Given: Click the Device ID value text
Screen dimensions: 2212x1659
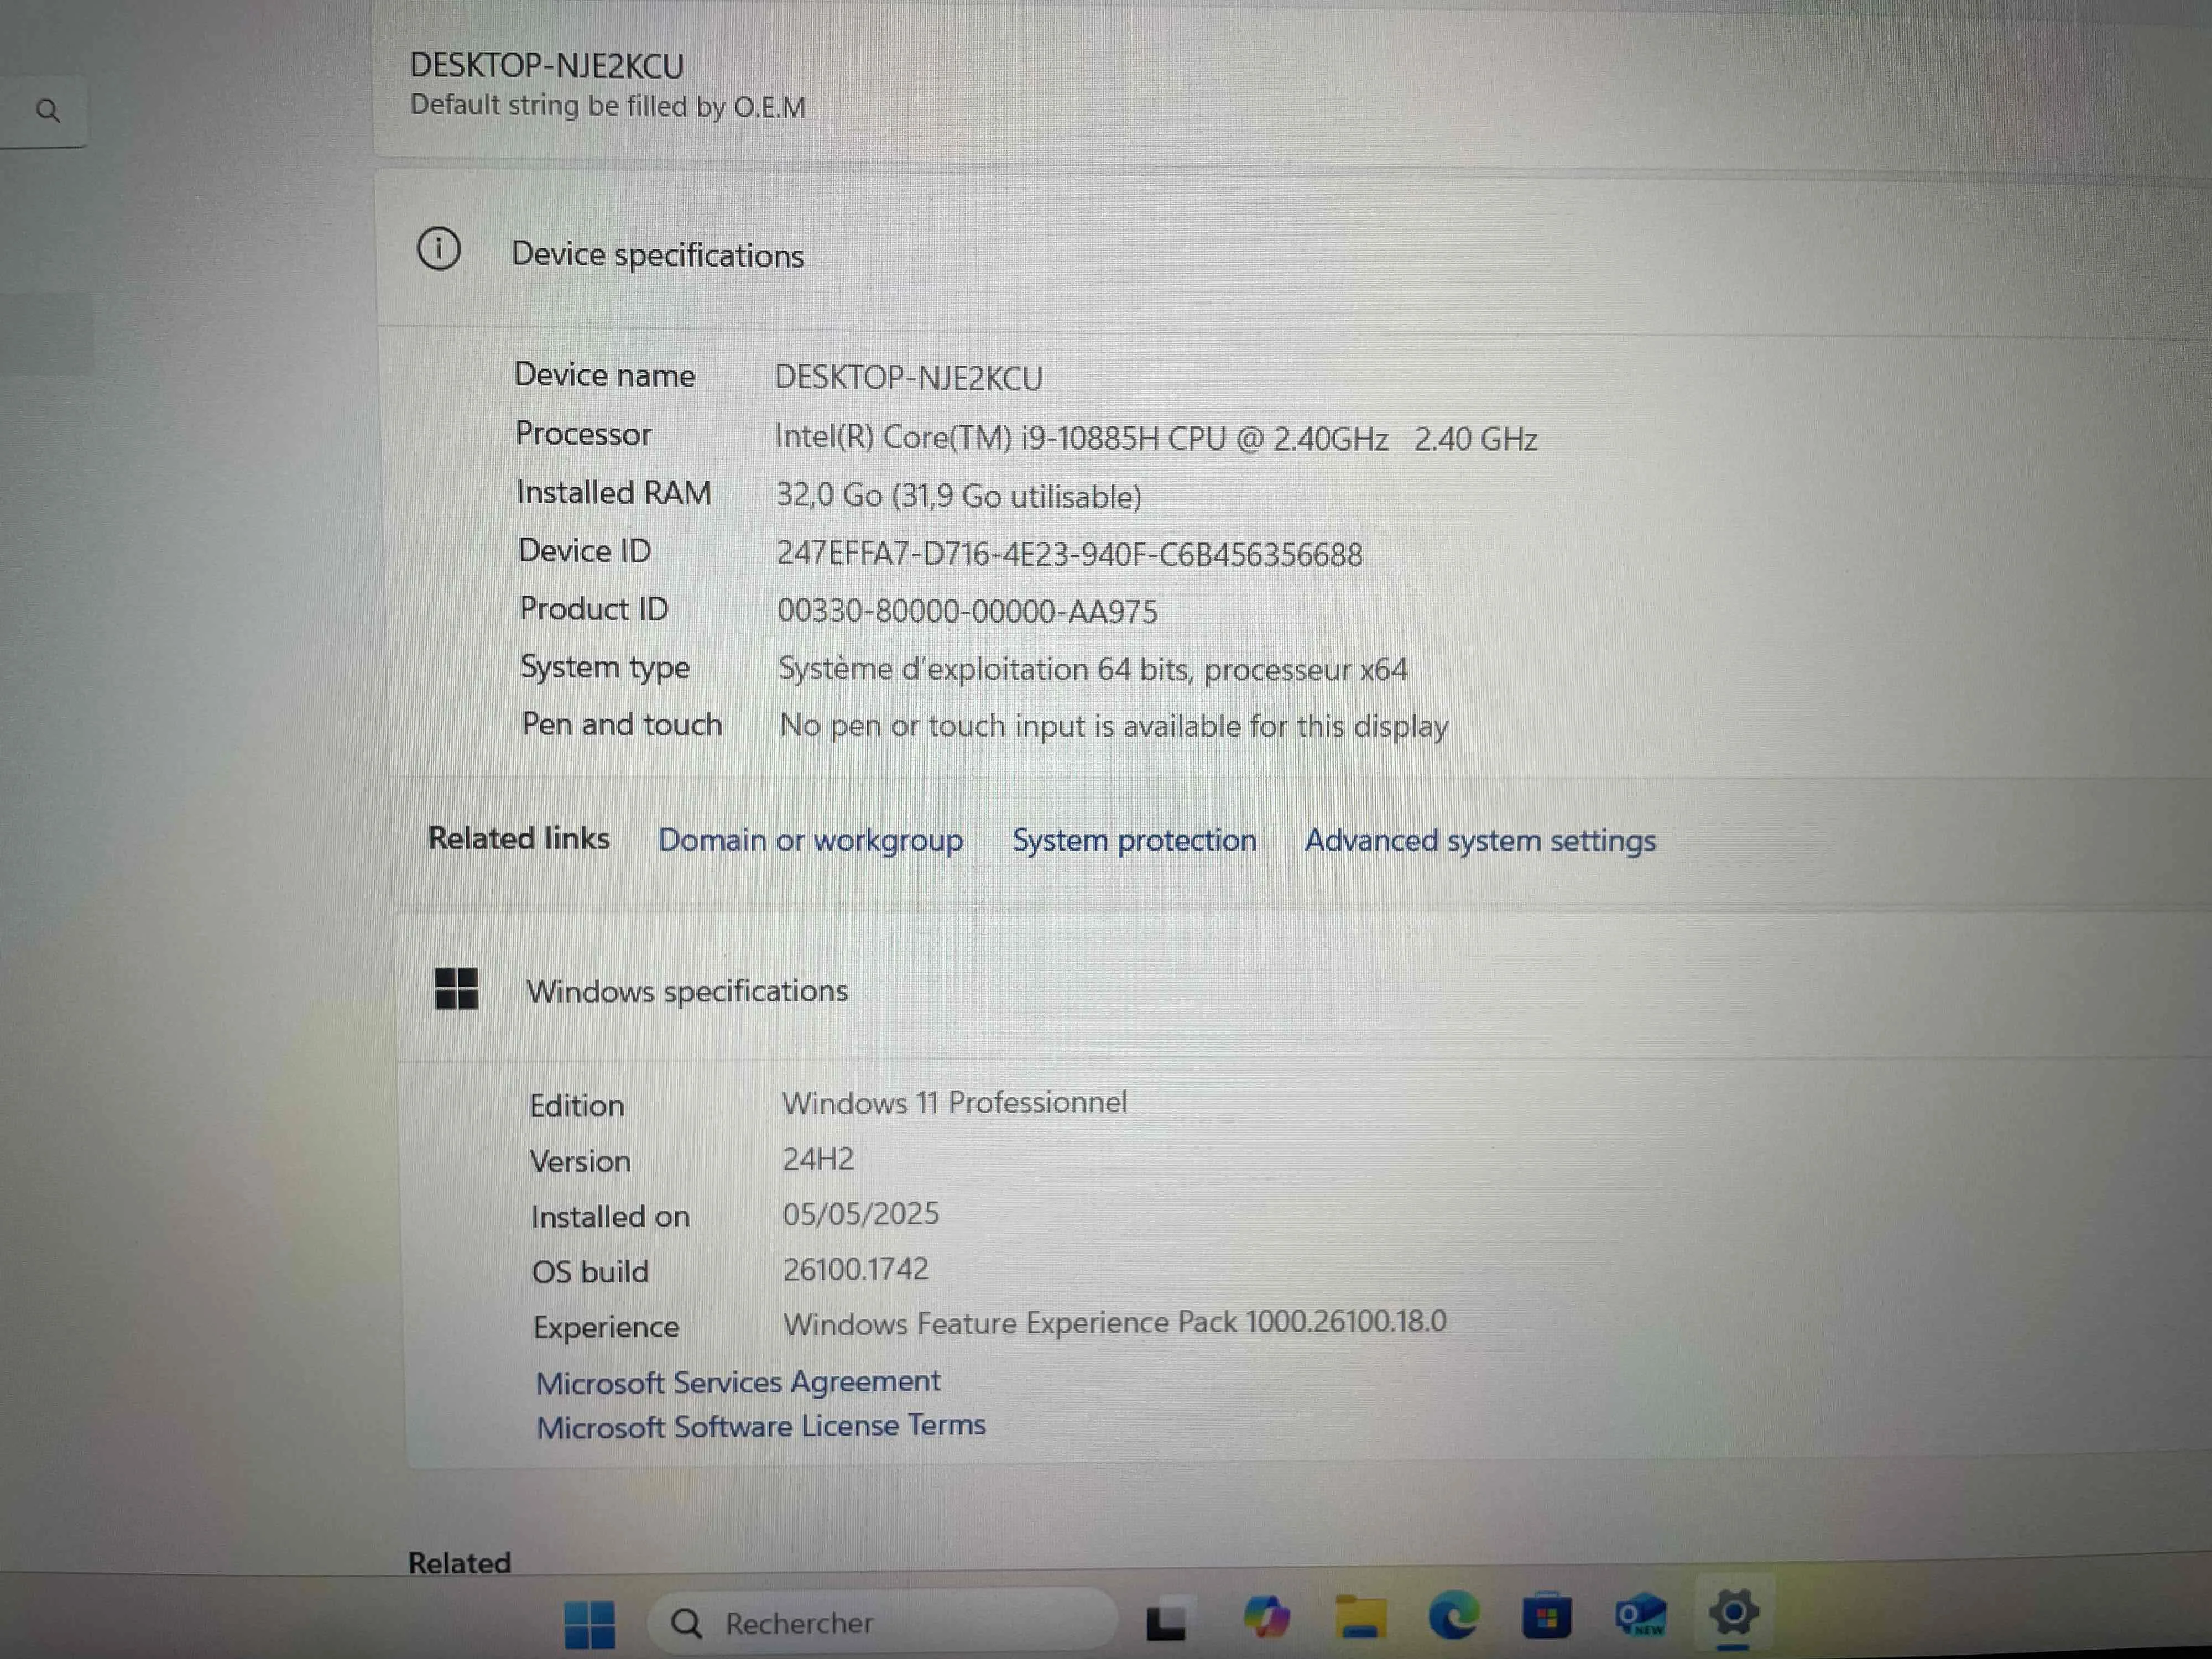Looking at the screenshot, I should 1069,554.
